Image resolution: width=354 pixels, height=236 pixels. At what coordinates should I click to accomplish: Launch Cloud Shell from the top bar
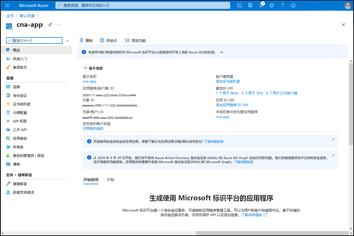(240, 5)
